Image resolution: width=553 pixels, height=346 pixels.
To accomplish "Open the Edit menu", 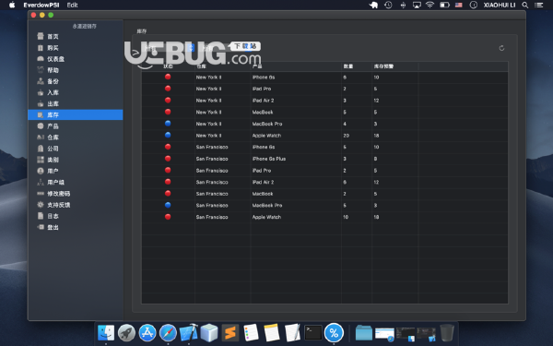I will (x=72, y=5).
